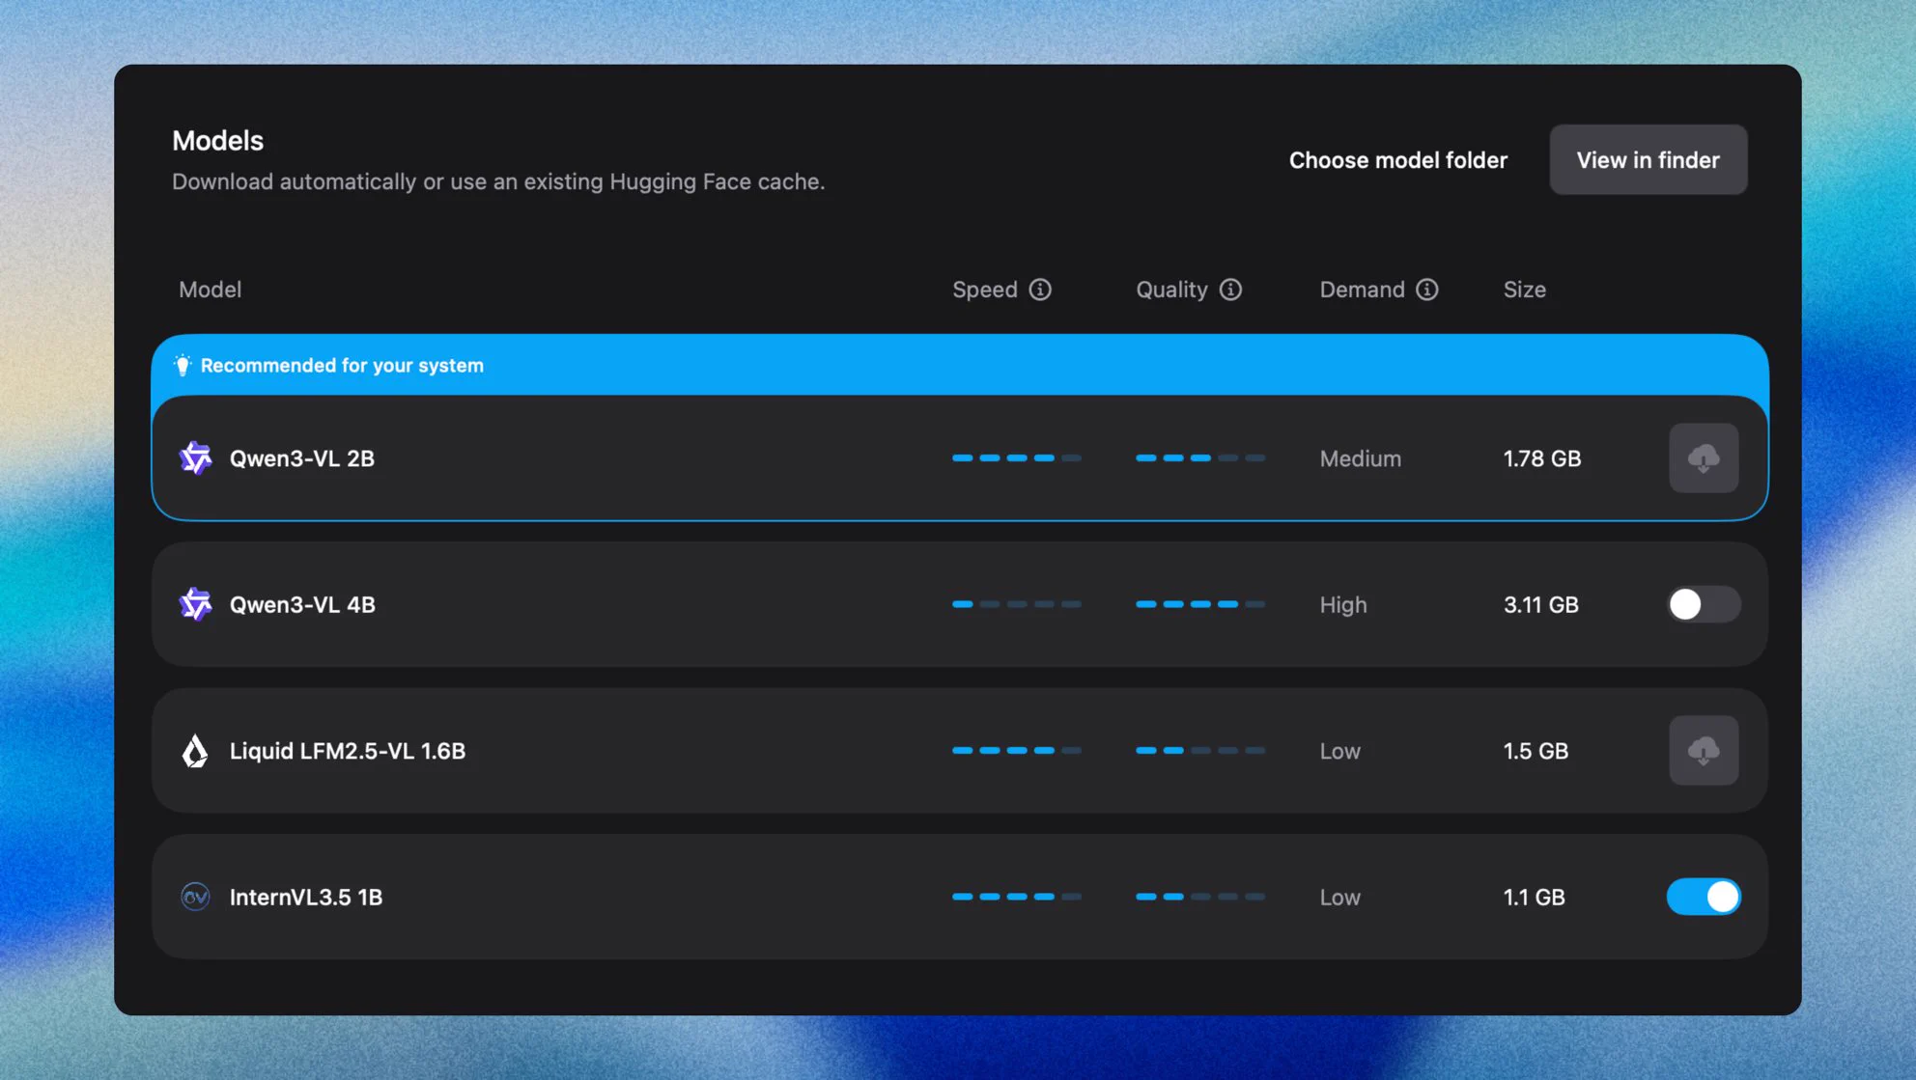The image size is (1916, 1080).
Task: Click the Speed rating bar for InternVL3.5 1B
Action: pos(1017,897)
